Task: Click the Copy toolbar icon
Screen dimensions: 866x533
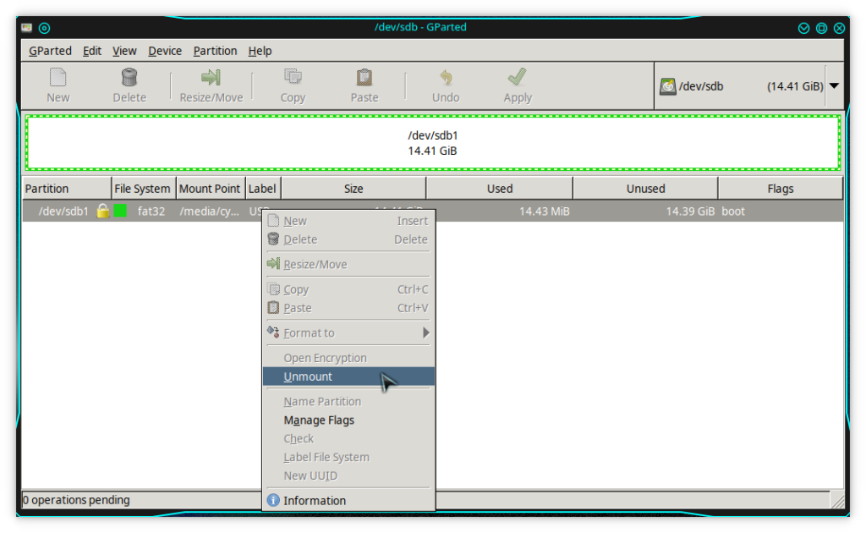Action: tap(293, 79)
